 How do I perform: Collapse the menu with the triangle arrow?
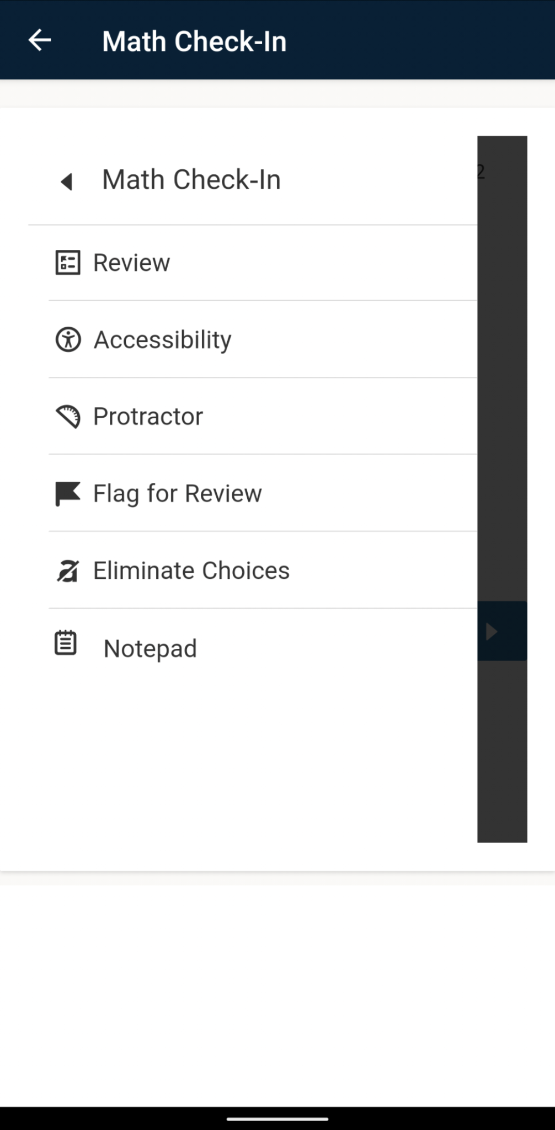pyautogui.click(x=67, y=181)
